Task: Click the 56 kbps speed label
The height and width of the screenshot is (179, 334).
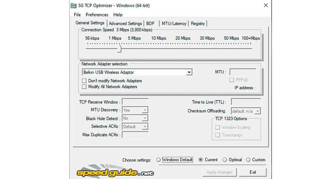Action: click(92, 38)
